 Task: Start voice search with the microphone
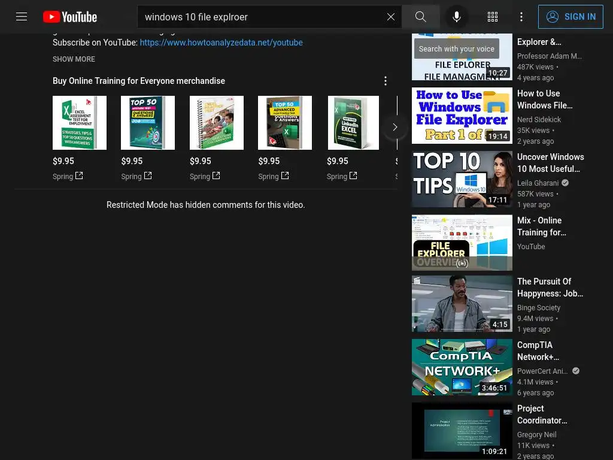click(x=457, y=17)
